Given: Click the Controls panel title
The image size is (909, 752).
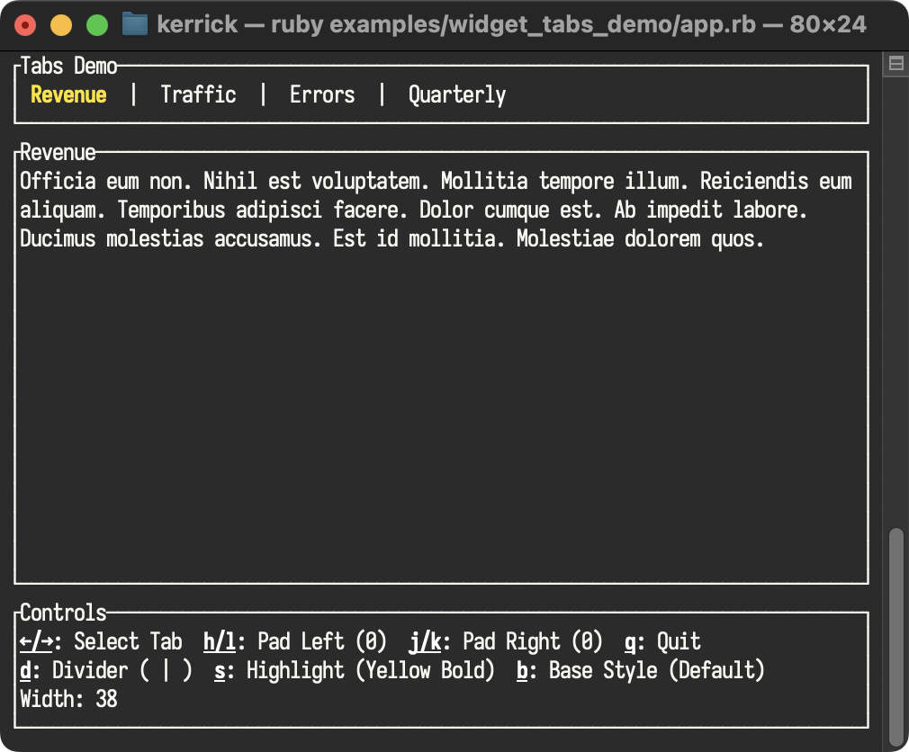Looking at the screenshot, I should [x=63, y=613].
